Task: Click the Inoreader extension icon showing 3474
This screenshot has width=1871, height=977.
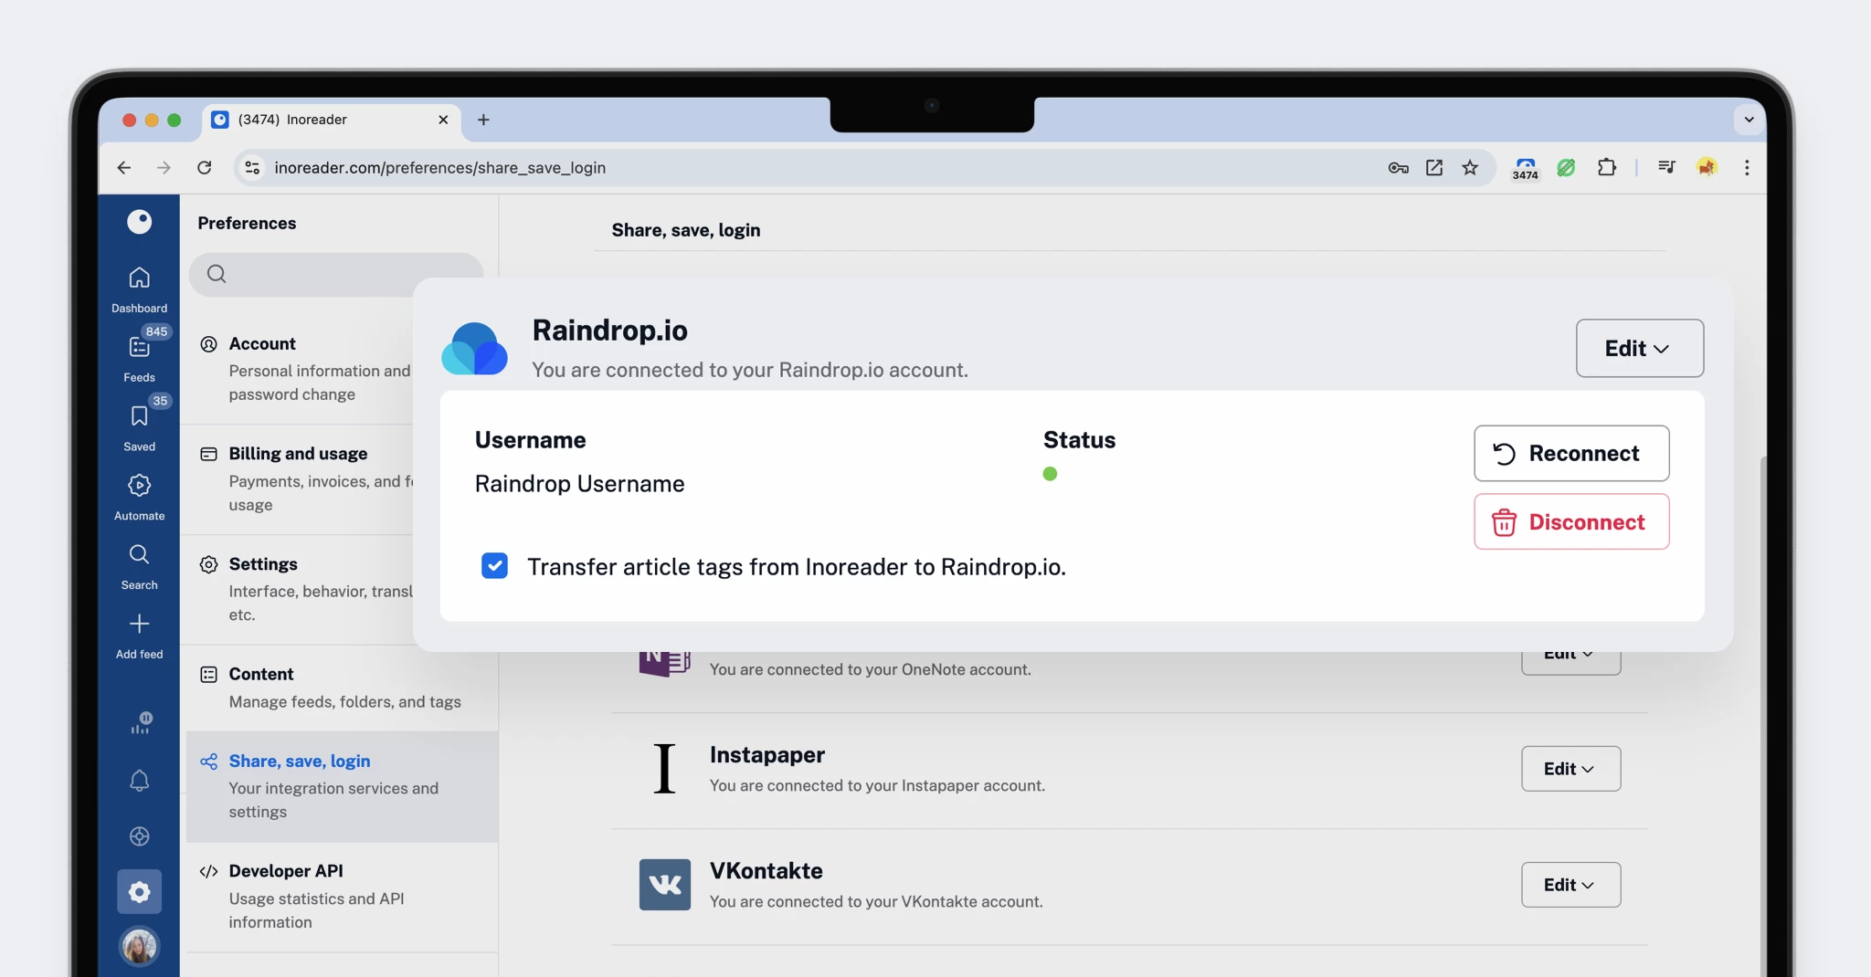Action: (x=1525, y=168)
